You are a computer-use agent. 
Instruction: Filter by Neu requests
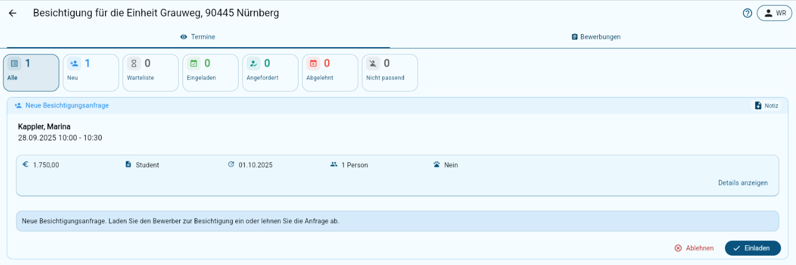coord(91,72)
